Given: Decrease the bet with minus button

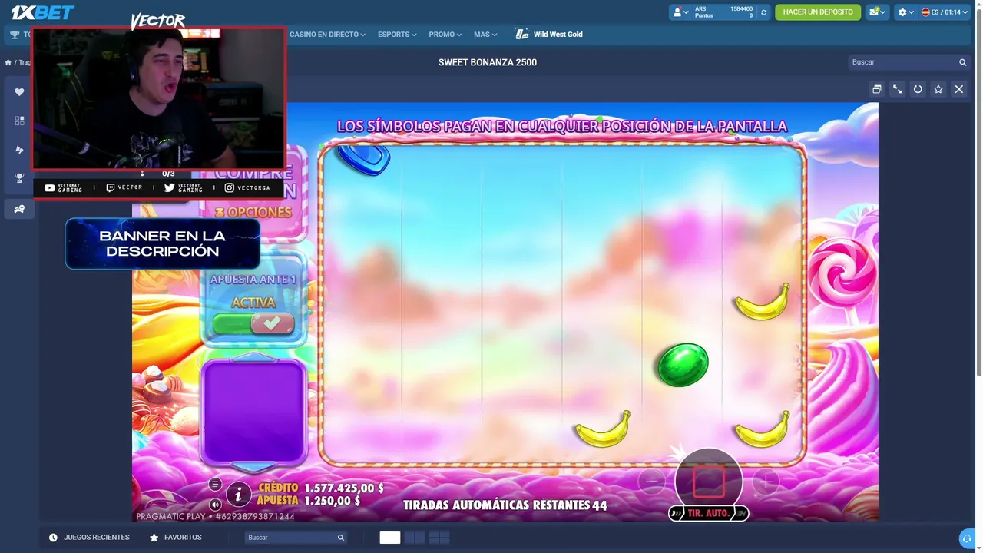Looking at the screenshot, I should tap(651, 482).
